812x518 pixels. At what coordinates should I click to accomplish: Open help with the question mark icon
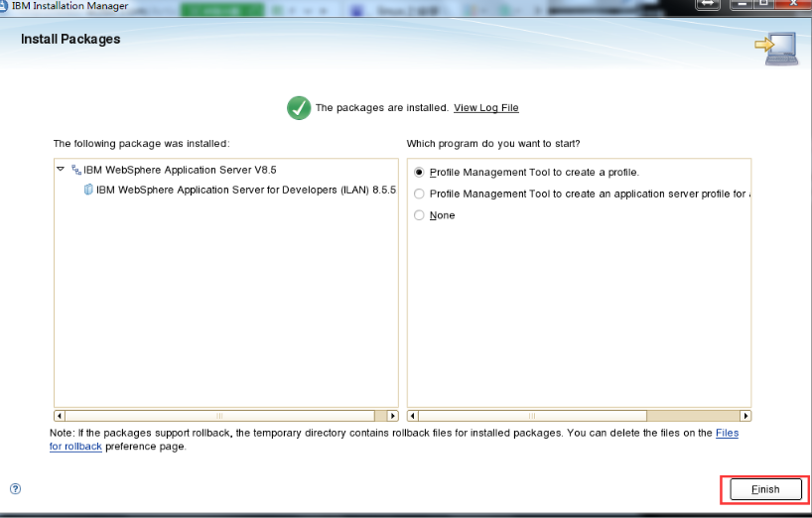pos(16,488)
